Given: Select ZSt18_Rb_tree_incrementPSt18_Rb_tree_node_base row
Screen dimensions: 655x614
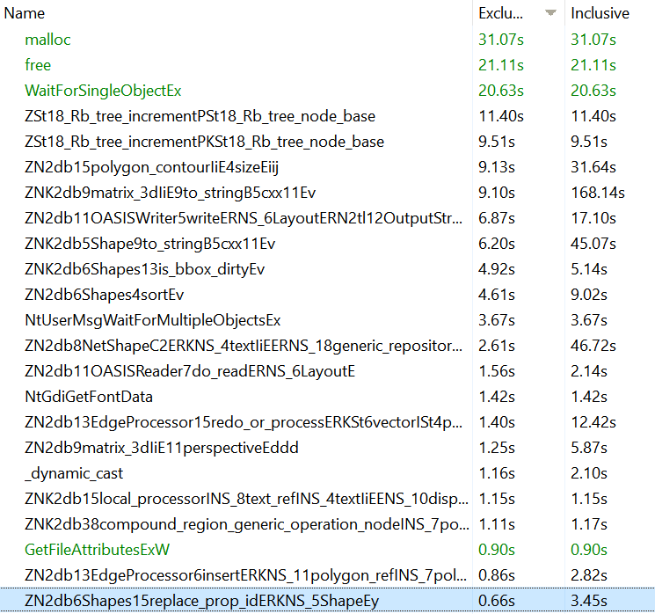Looking at the screenshot, I should click(x=327, y=116).
